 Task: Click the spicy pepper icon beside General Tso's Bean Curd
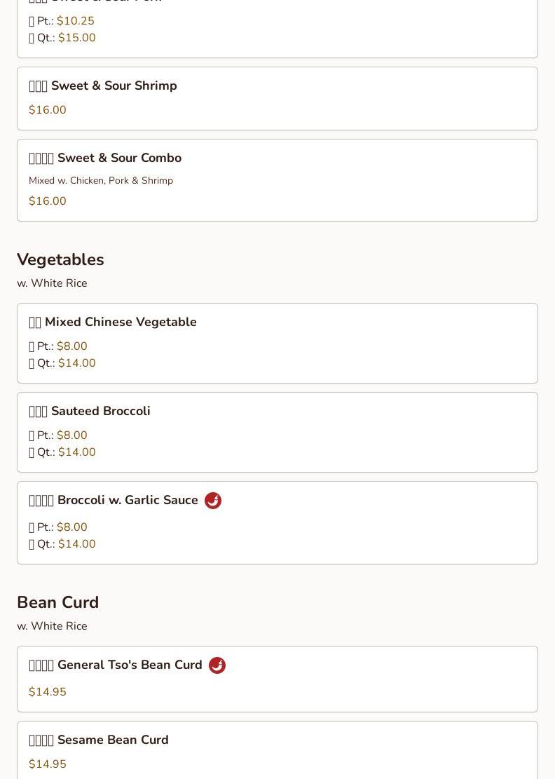click(x=217, y=665)
